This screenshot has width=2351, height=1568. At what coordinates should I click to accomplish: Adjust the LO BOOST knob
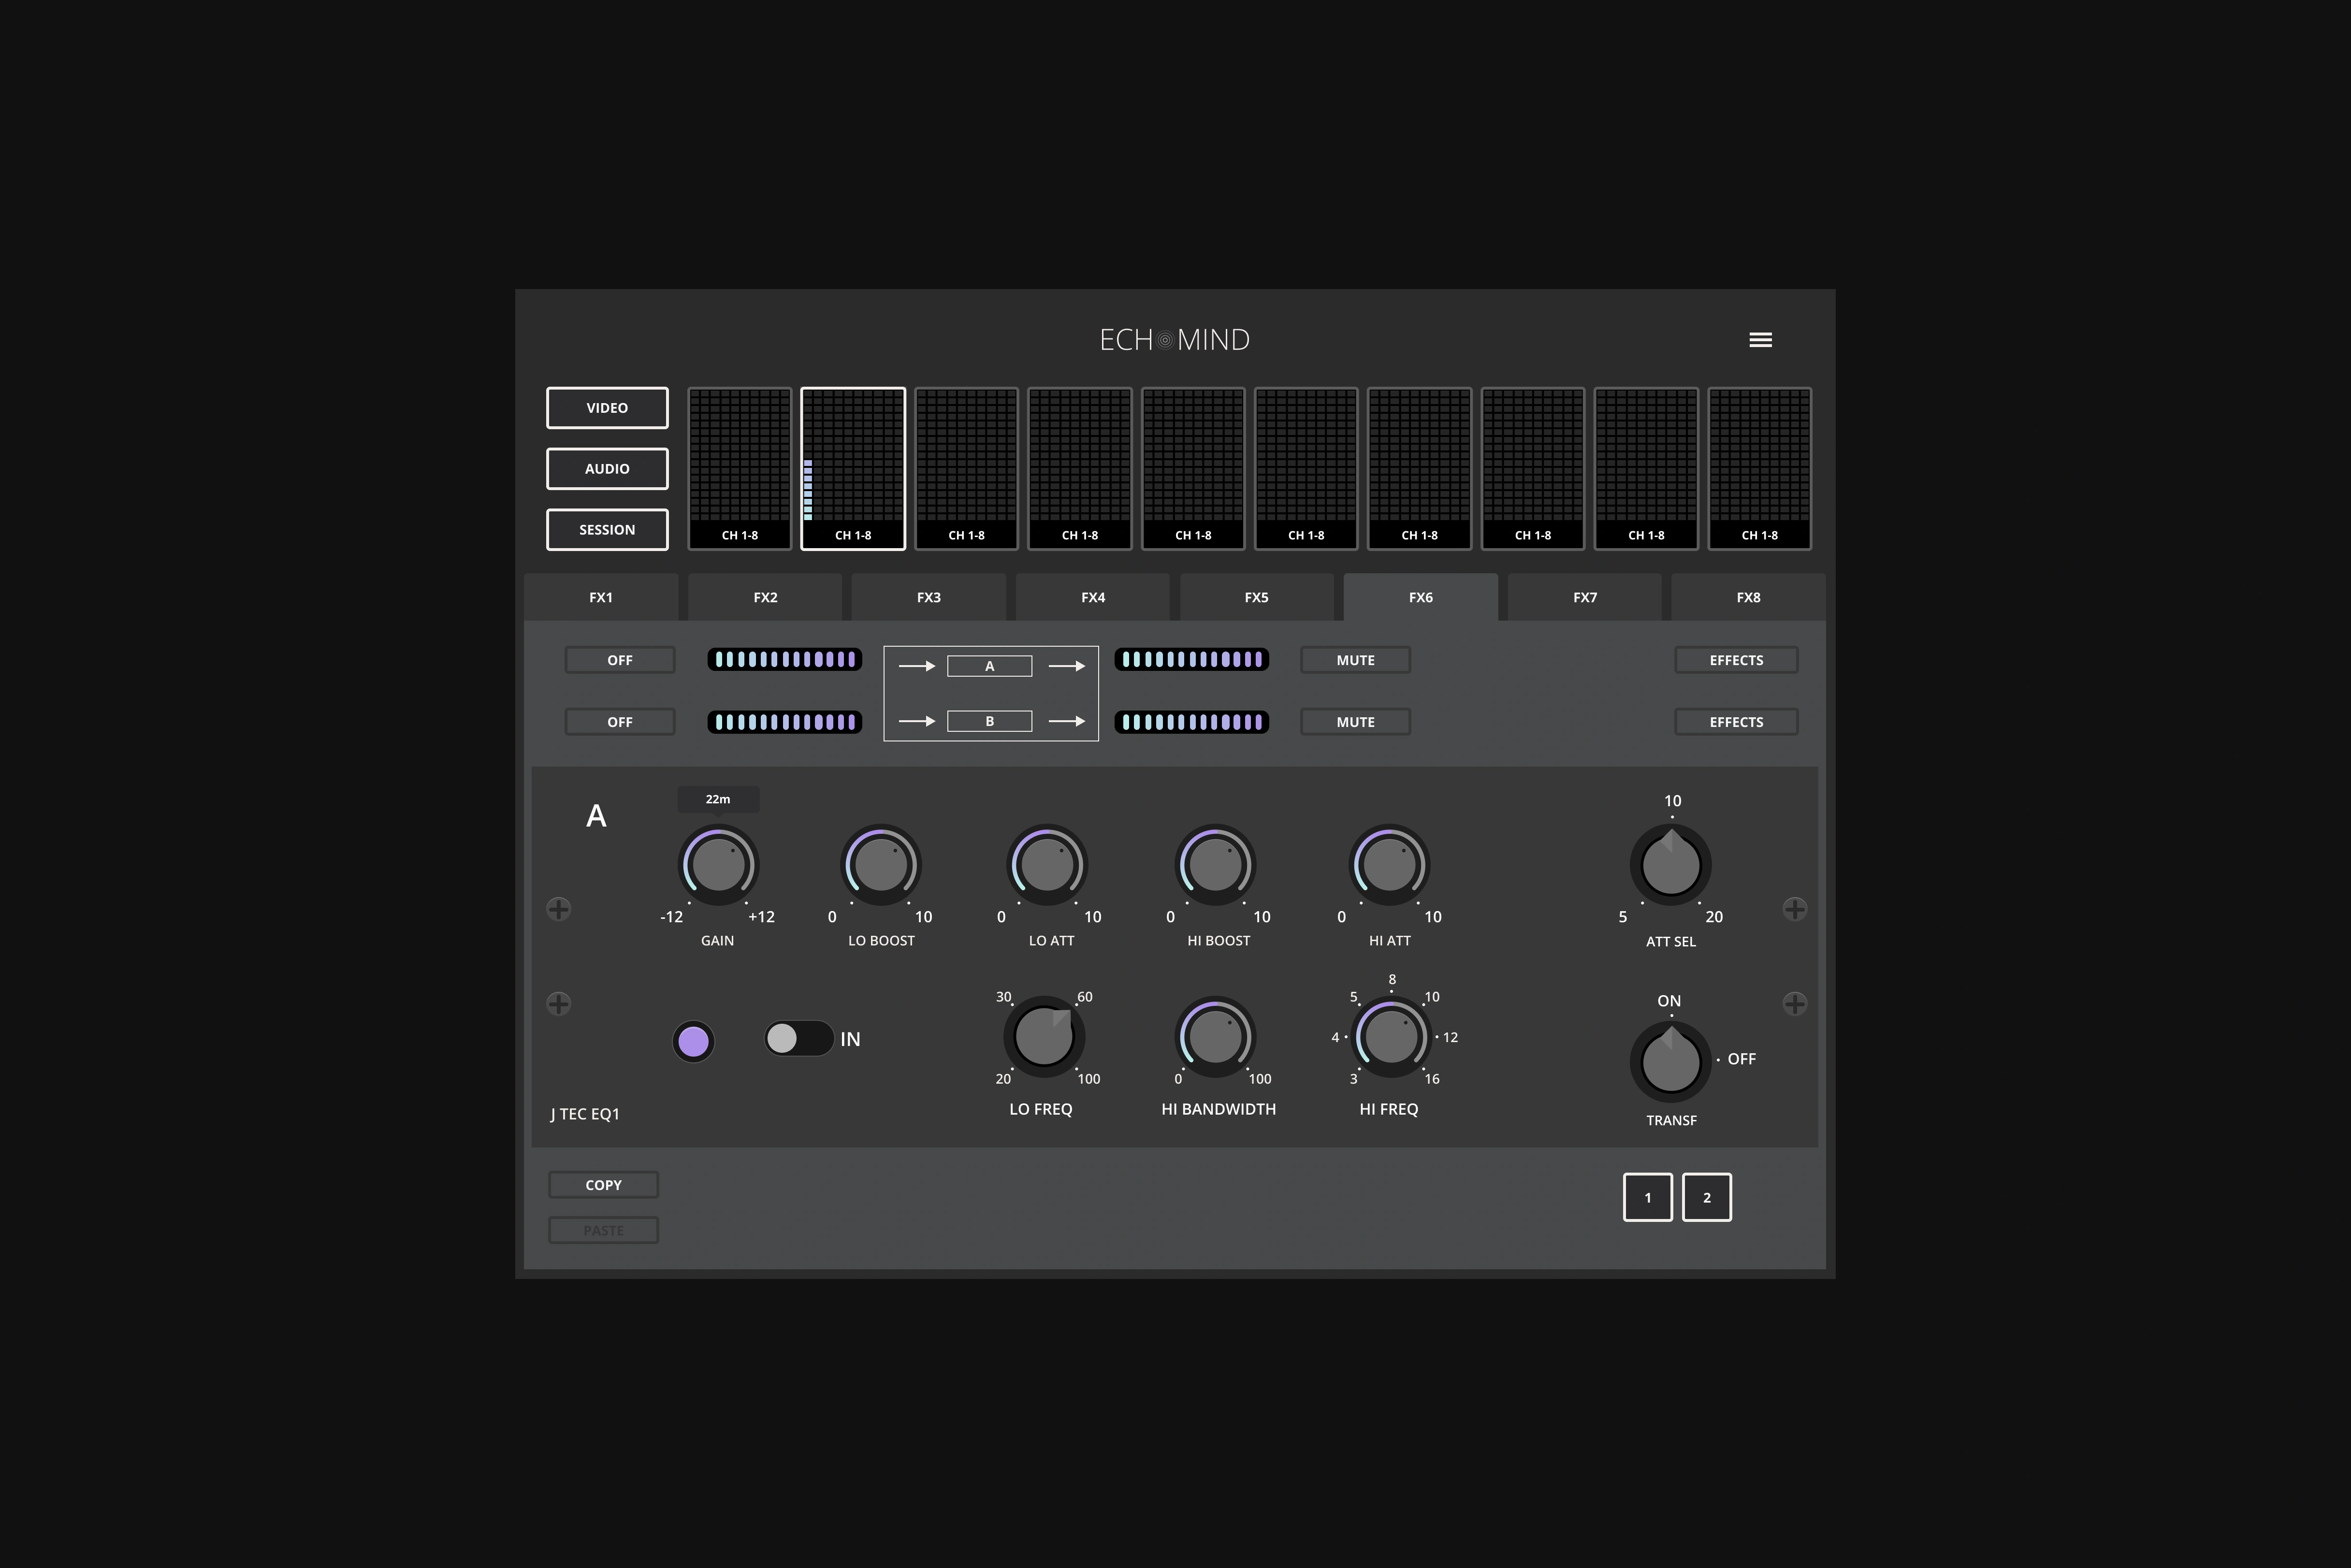(x=880, y=865)
